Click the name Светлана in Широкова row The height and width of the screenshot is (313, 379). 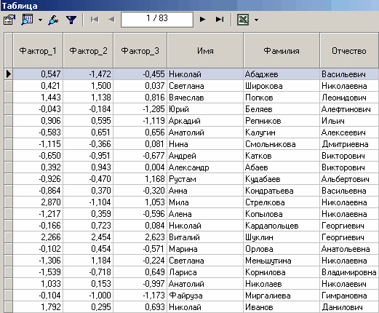click(x=186, y=86)
